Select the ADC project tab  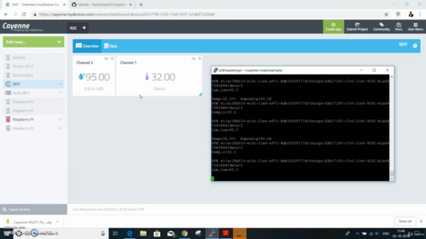(x=73, y=28)
